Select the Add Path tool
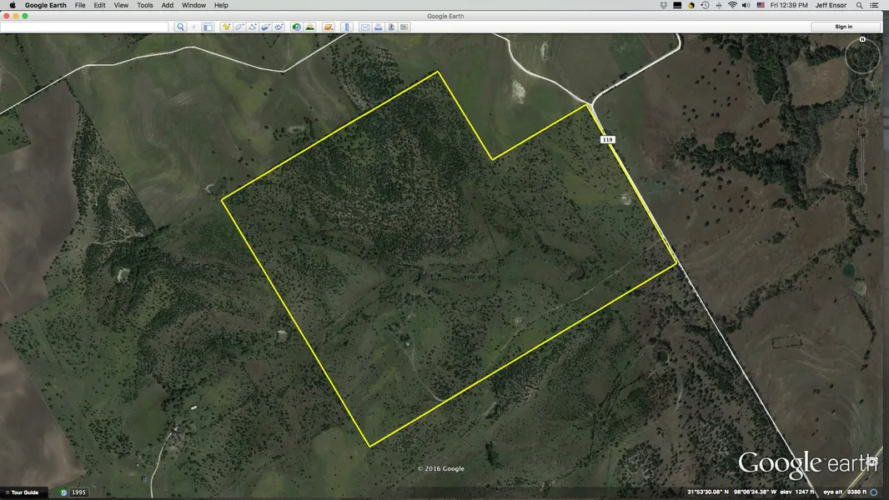Image resolution: width=889 pixels, height=500 pixels. 252,27
